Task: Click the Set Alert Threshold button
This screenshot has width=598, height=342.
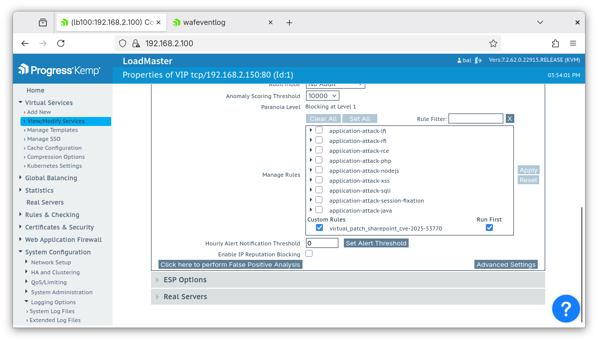Action: (376, 243)
